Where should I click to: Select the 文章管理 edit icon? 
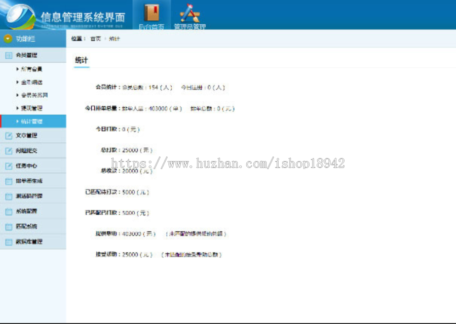9,136
